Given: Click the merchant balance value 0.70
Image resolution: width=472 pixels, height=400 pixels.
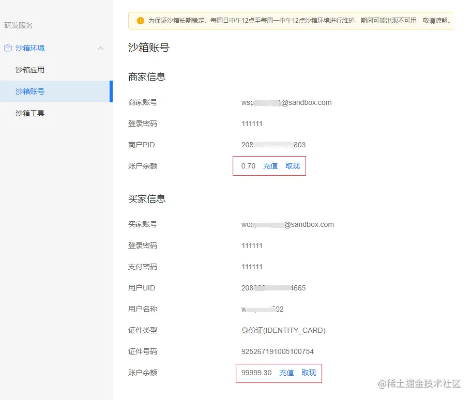Looking at the screenshot, I should [248, 166].
